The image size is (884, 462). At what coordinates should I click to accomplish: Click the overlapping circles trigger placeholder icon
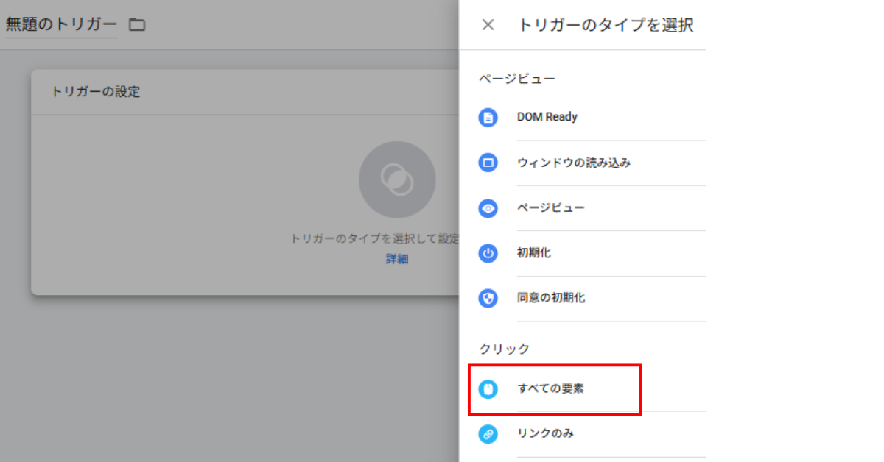pos(396,180)
